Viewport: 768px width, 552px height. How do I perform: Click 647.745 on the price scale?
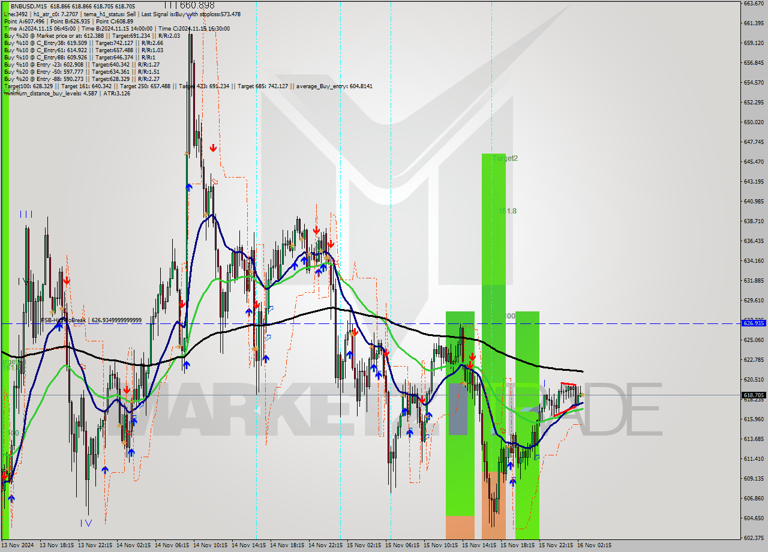pos(753,142)
